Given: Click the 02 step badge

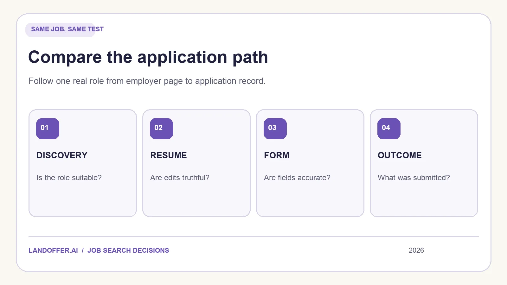Looking at the screenshot, I should tap(161, 129).
